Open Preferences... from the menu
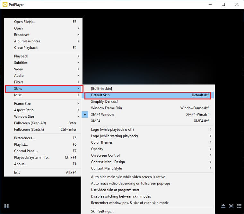This screenshot has width=244, height=214. coord(43,138)
